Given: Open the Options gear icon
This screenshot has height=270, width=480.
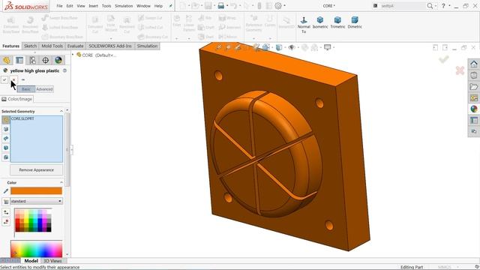Looking at the screenshot, I should click(x=278, y=6).
